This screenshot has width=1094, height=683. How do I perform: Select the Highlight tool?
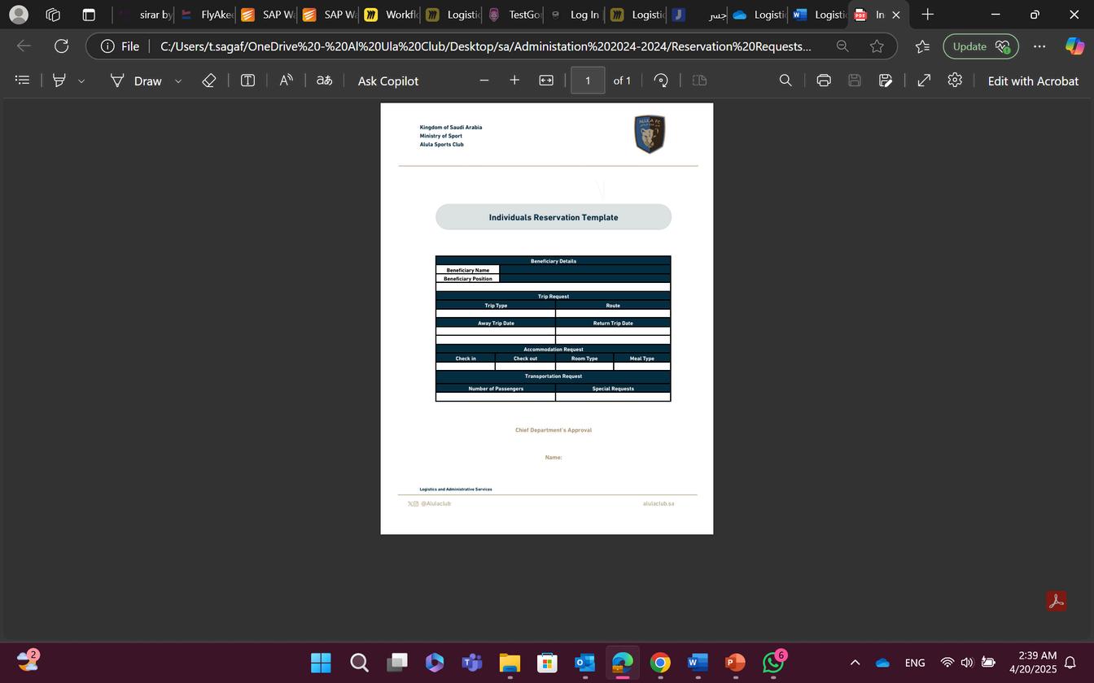tap(59, 80)
